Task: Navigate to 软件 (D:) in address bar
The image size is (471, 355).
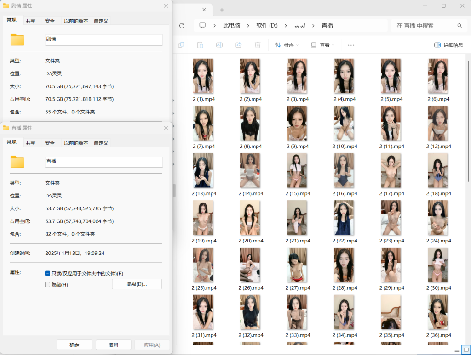Action: [267, 26]
